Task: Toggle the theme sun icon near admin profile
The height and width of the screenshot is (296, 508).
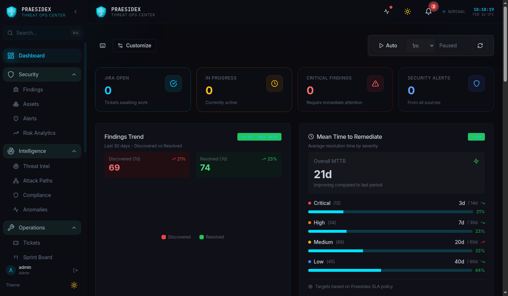Action: click(x=74, y=285)
